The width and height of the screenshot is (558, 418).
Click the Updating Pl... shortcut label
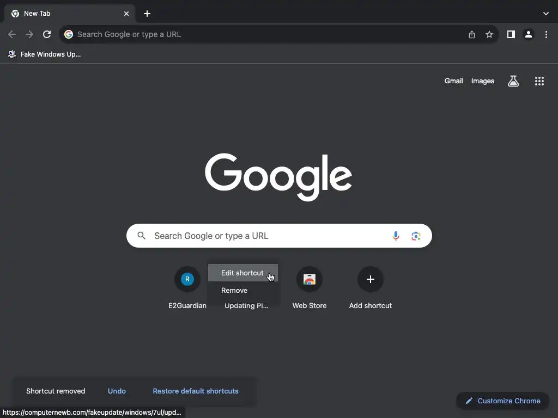click(246, 306)
